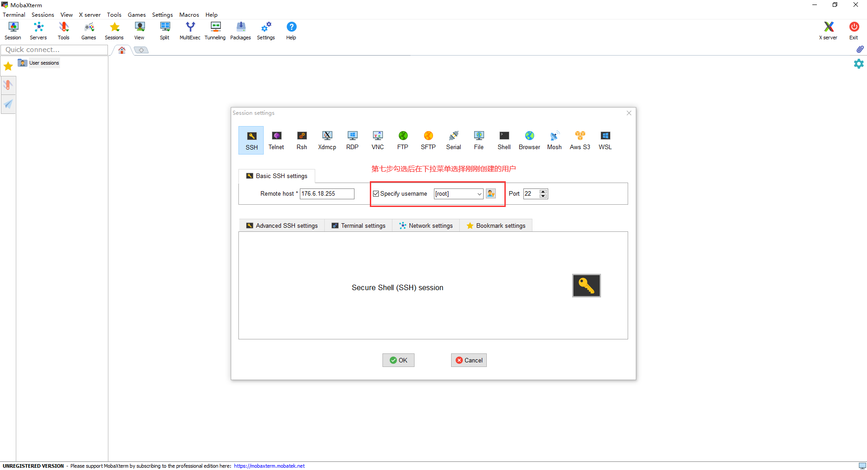Switch to Basic SSH settings tab
This screenshot has height=470, width=867.
click(x=277, y=176)
